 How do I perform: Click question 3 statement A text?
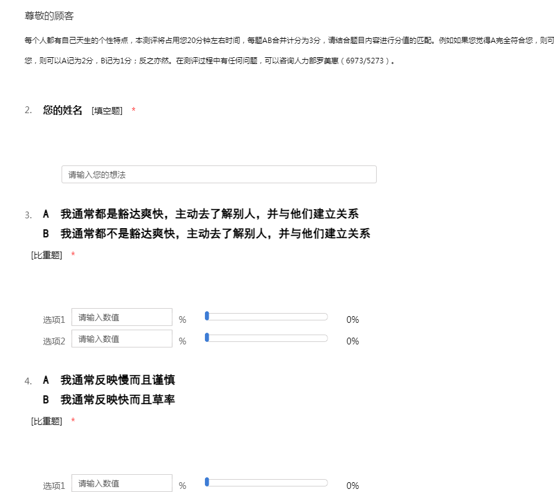(209, 214)
